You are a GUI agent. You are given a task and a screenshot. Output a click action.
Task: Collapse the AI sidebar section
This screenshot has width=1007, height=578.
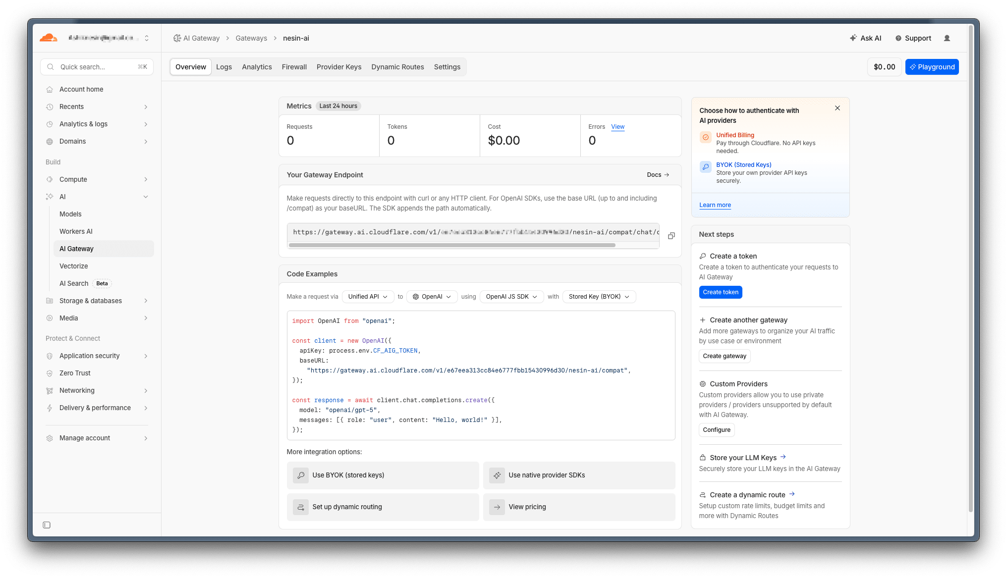146,197
